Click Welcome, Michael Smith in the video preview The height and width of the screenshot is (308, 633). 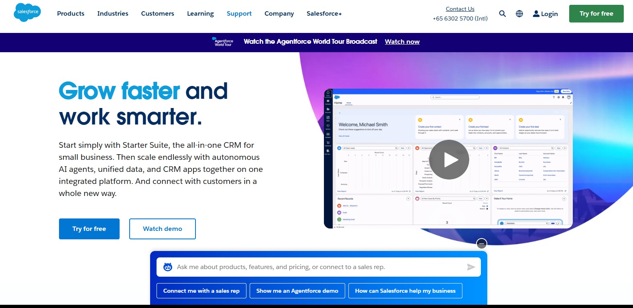[x=363, y=124]
